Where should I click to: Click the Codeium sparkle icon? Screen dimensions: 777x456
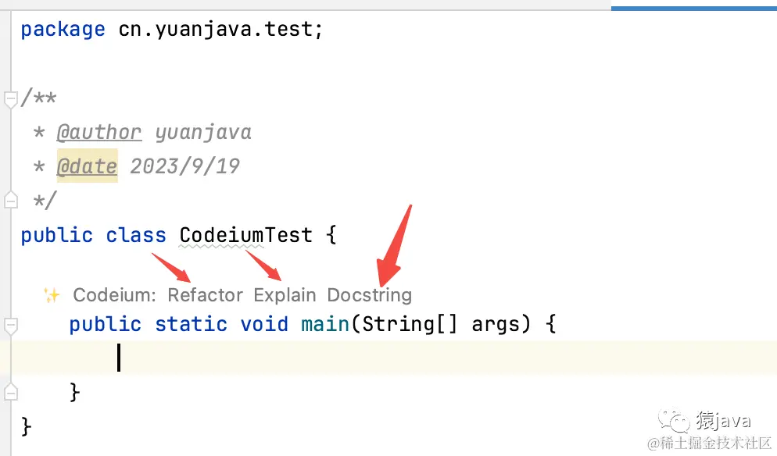tap(52, 295)
